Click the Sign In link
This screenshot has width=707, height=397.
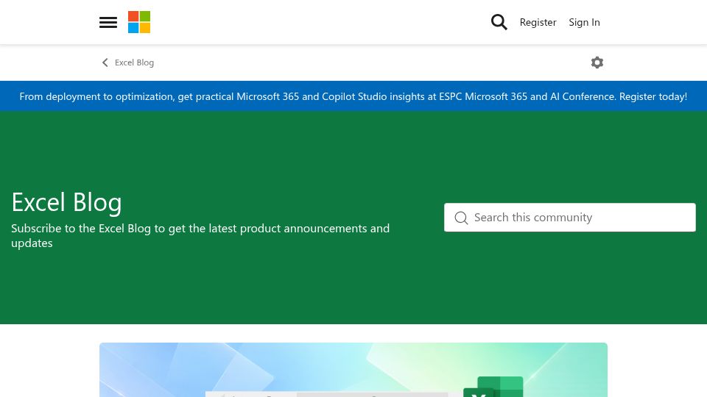pyautogui.click(x=584, y=22)
